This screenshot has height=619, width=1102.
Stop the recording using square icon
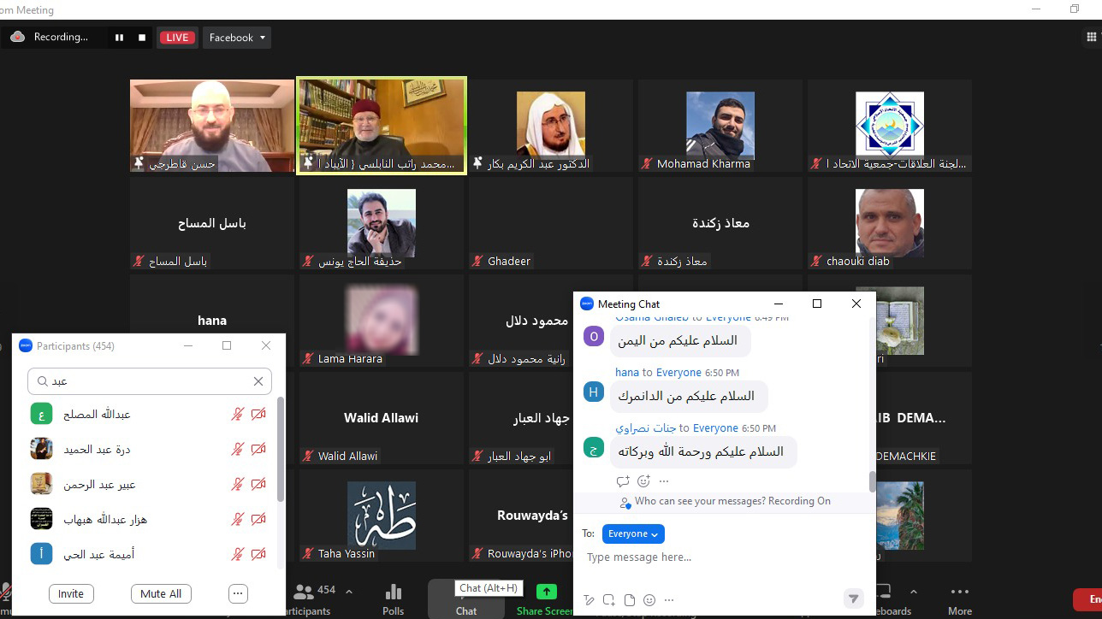pyautogui.click(x=142, y=38)
